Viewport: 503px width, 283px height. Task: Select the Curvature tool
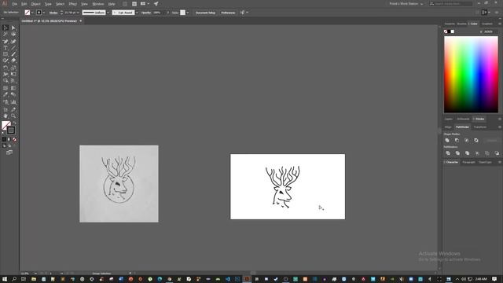point(13,42)
